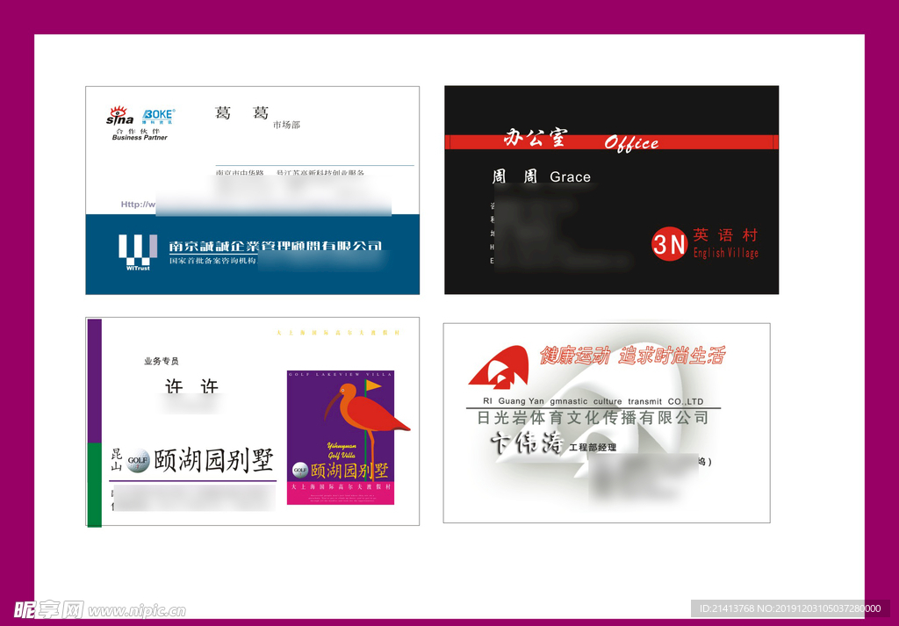Click the Sina logo on the first card
Viewport: 899px width, 626px height.
tap(119, 116)
